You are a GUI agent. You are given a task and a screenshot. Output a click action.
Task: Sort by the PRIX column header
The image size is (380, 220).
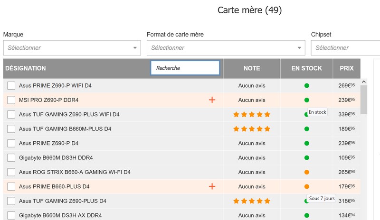pyautogui.click(x=347, y=68)
